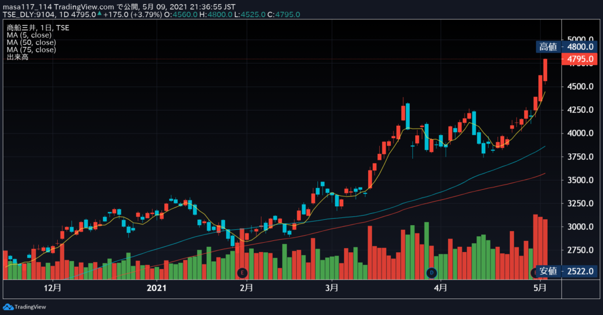The height and width of the screenshot is (315, 603).
Task: Click the +175.0 (+3.79%) change value
Action: pyautogui.click(x=132, y=15)
